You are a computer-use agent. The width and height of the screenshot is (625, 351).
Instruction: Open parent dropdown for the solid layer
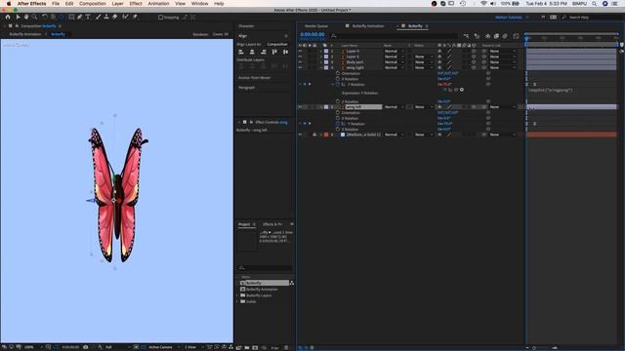click(503, 135)
